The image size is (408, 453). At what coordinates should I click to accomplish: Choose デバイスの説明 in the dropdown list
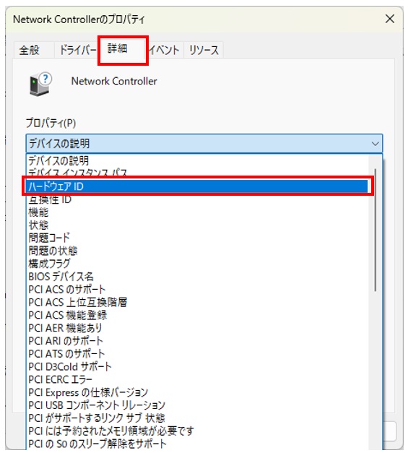point(197,160)
